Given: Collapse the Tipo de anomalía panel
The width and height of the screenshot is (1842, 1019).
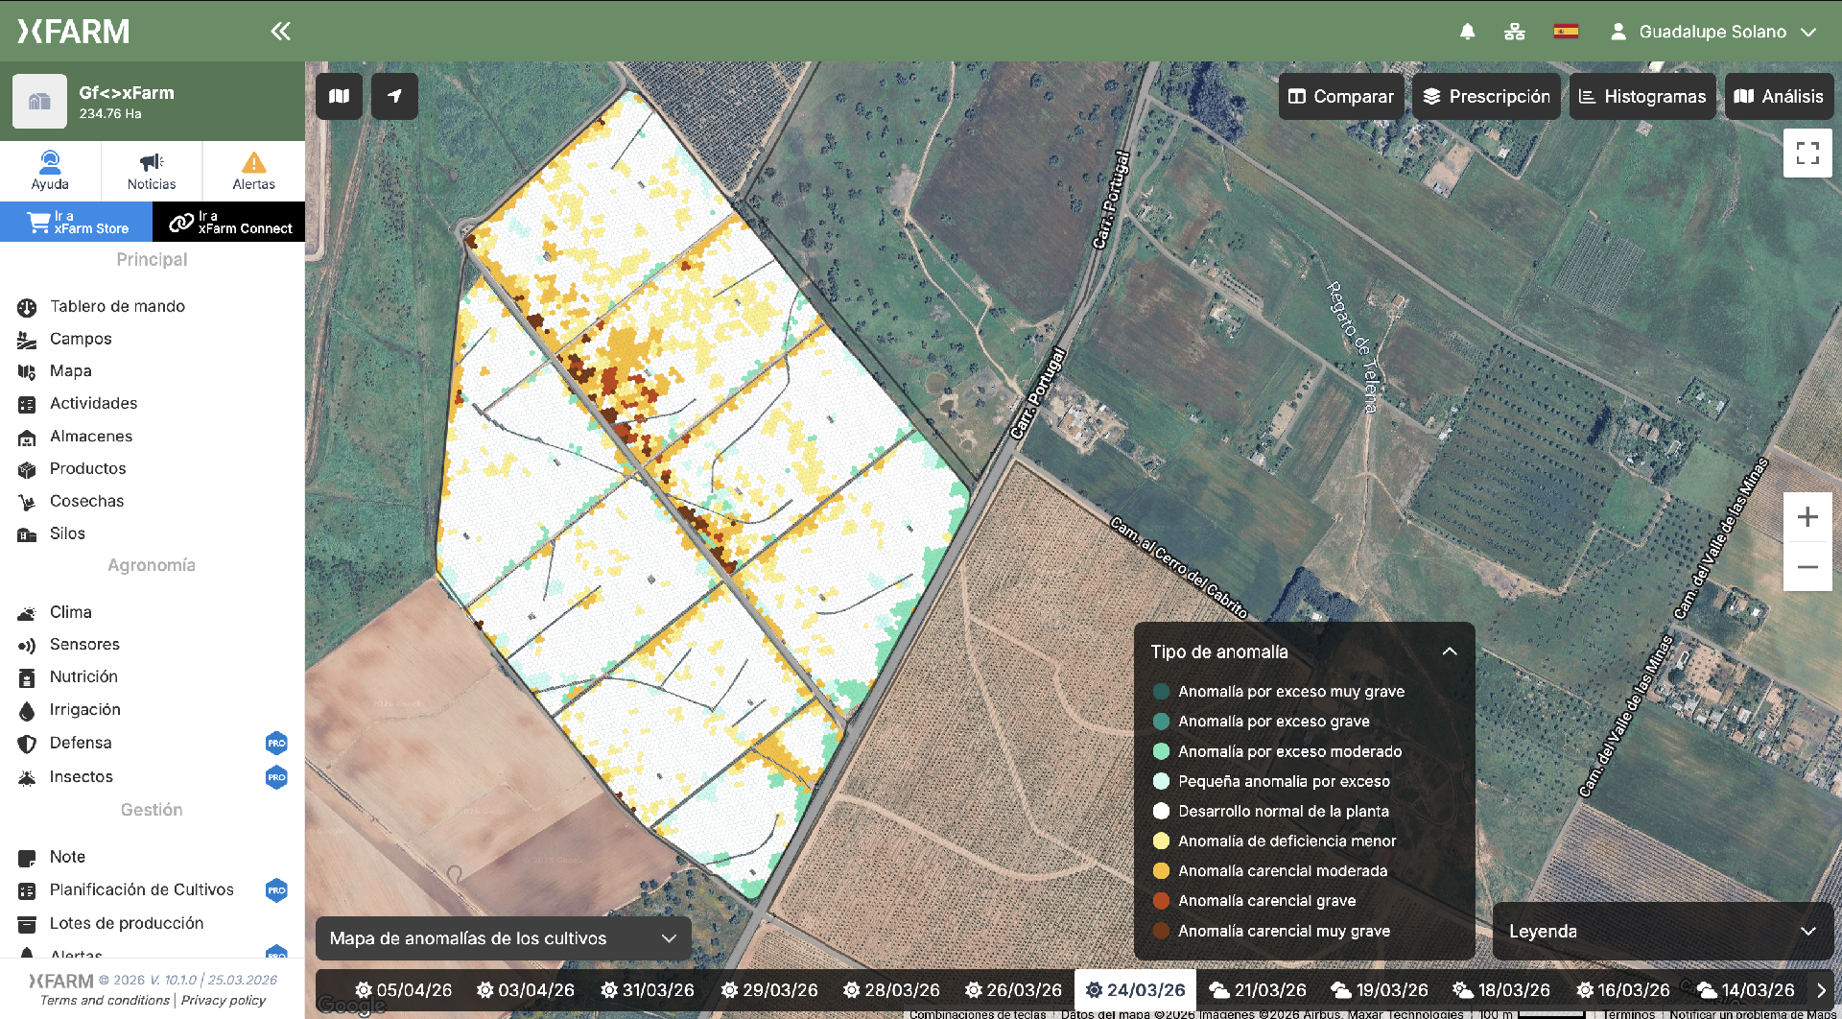Looking at the screenshot, I should [x=1449, y=652].
